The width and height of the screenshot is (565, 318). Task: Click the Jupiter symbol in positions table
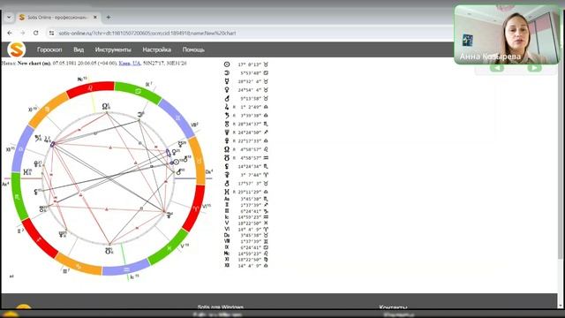click(227, 107)
